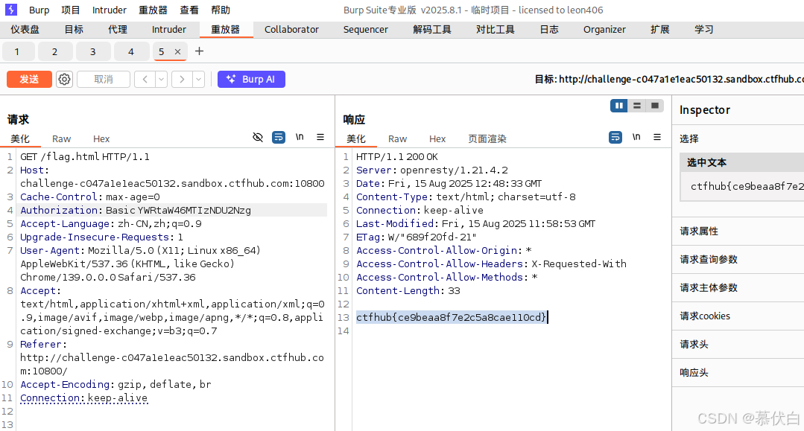Click the selected text box in Inspector

coord(742,187)
